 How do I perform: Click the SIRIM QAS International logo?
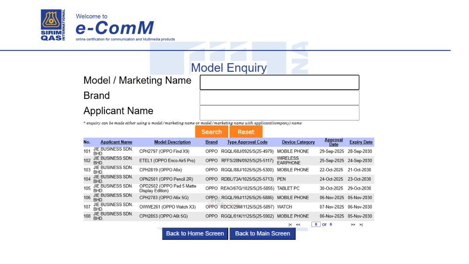[x=53, y=25]
